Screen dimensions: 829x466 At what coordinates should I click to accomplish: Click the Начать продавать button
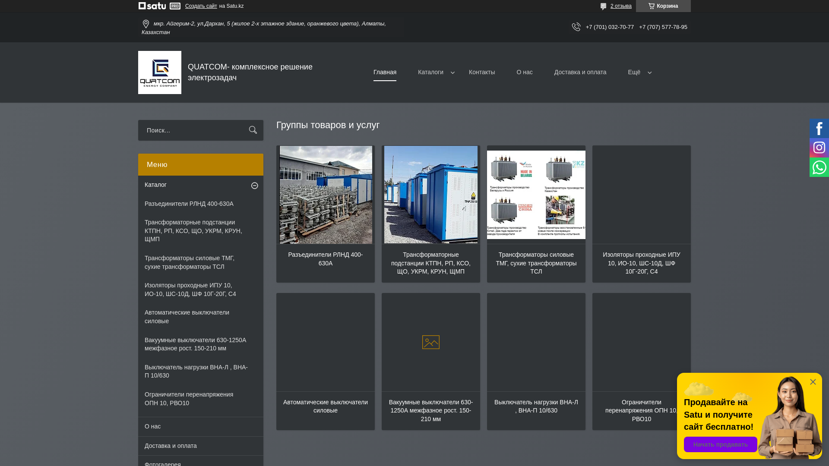tap(720, 444)
